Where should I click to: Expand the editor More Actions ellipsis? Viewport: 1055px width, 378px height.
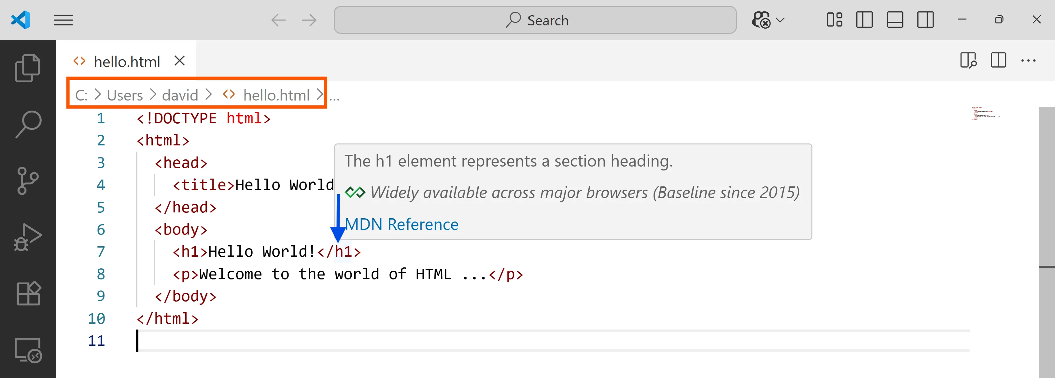click(1028, 61)
